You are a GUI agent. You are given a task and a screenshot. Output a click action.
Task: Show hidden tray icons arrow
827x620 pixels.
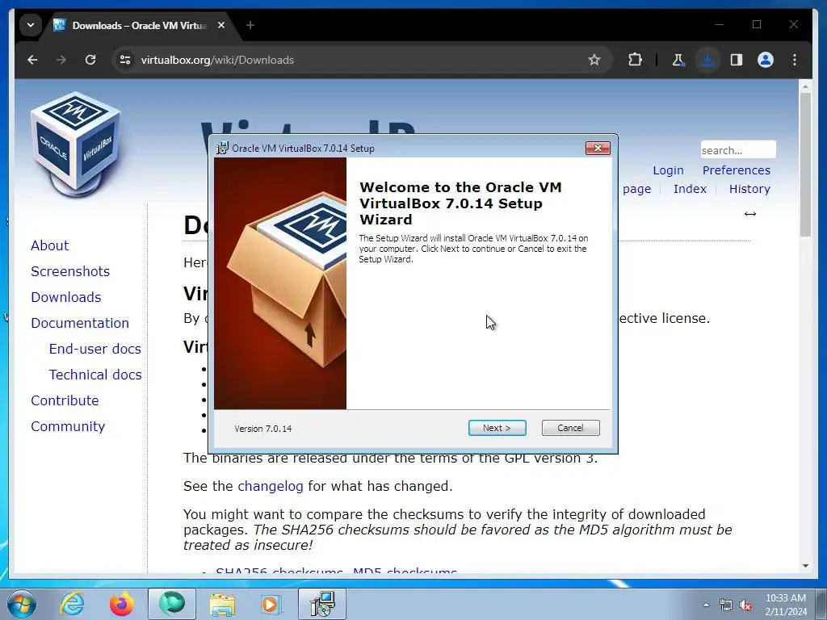[x=706, y=605]
